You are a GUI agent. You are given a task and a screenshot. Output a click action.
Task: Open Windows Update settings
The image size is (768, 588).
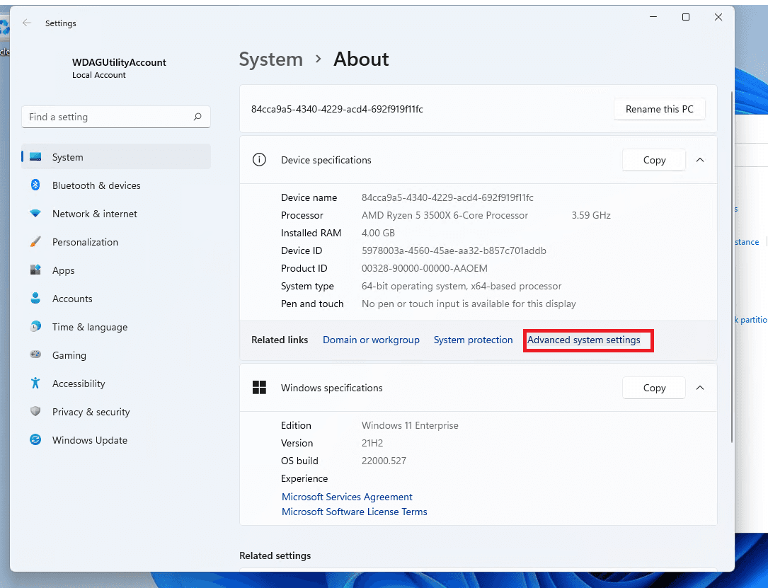[x=116, y=440]
